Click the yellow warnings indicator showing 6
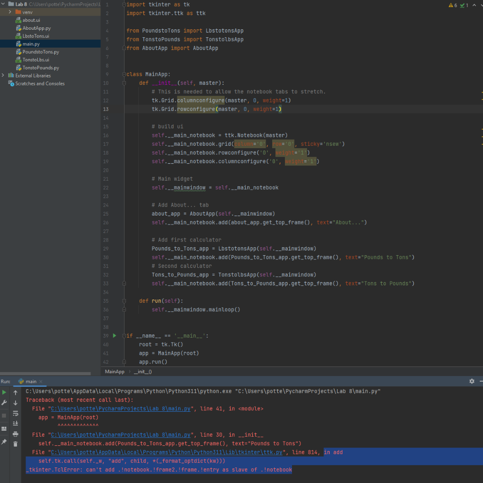This screenshot has width=483, height=483. pos(452,4)
